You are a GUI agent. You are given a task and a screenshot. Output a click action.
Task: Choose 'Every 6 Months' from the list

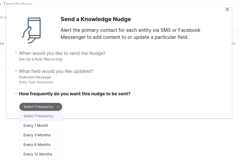(37, 144)
